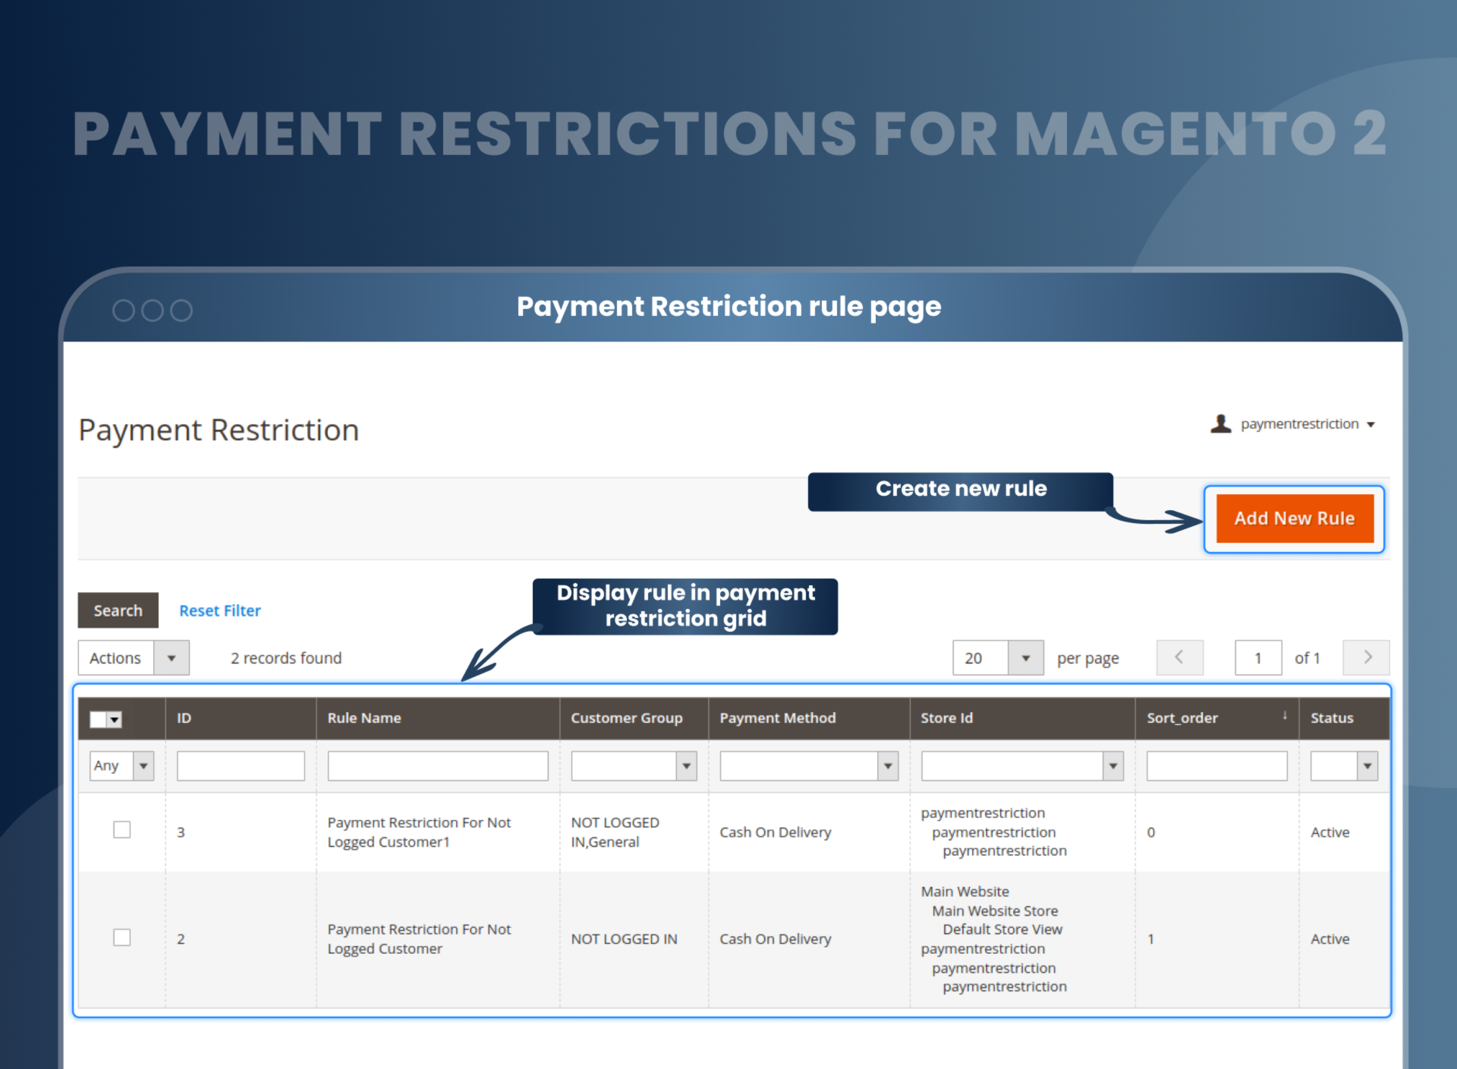This screenshot has height=1069, width=1457.
Task: Check the row checkbox for rule ID 2
Action: (121, 937)
